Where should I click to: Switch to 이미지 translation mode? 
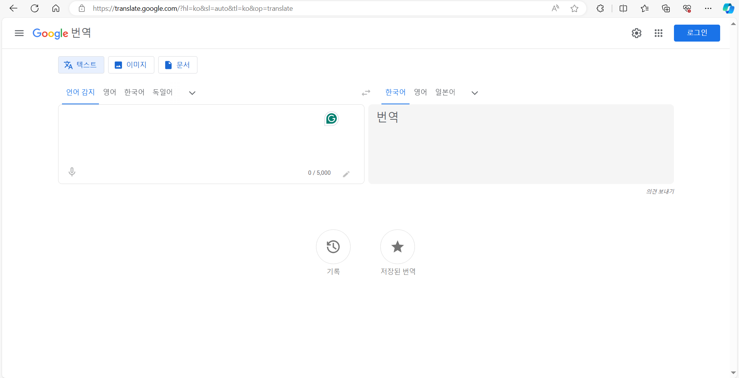(x=131, y=65)
